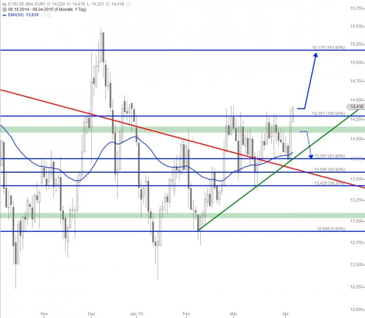
Task: Click the instrument icon beside E.ON SE
Action: (4, 3)
